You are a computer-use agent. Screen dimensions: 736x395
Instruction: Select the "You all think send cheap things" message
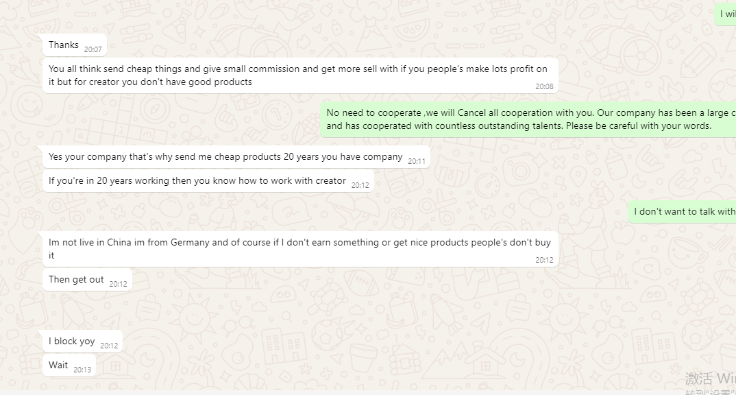click(x=298, y=75)
